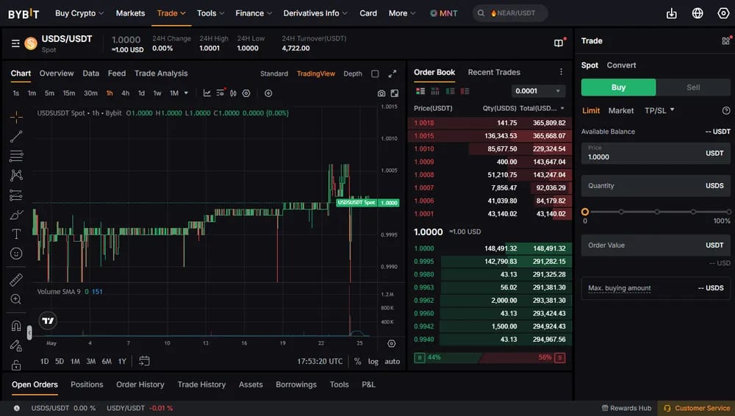735x416 pixels.
Task: Open the Rewards Hub link
Action: (626, 408)
